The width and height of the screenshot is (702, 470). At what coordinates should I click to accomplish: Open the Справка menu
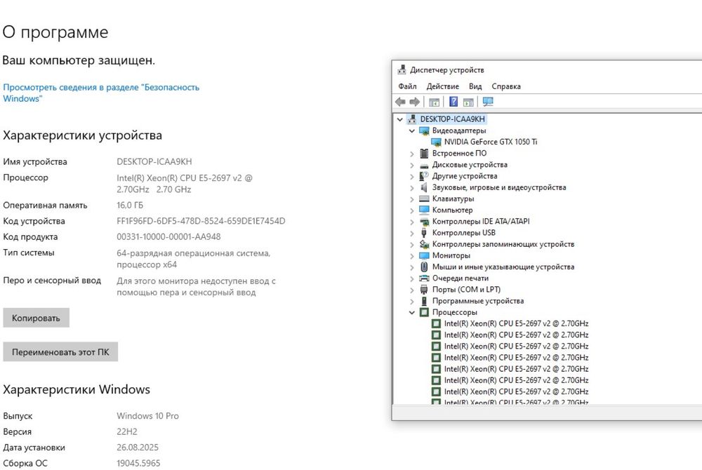tap(506, 86)
